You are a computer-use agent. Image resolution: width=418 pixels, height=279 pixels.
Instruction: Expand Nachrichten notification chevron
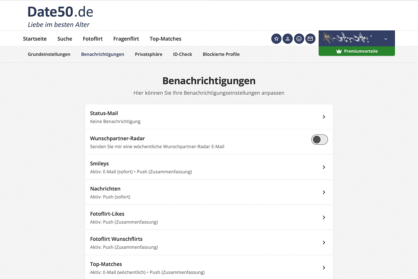coord(324,192)
